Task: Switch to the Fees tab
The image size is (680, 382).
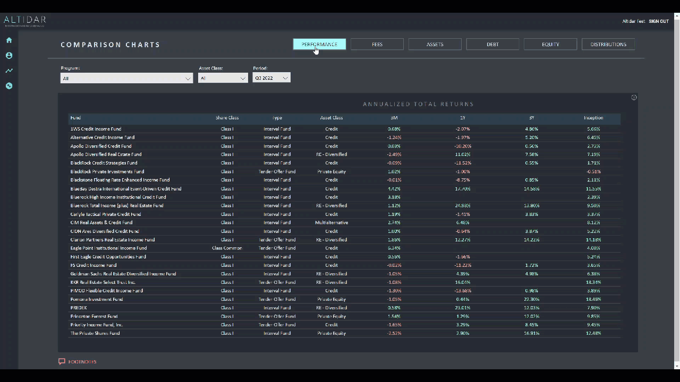Action: click(x=377, y=45)
